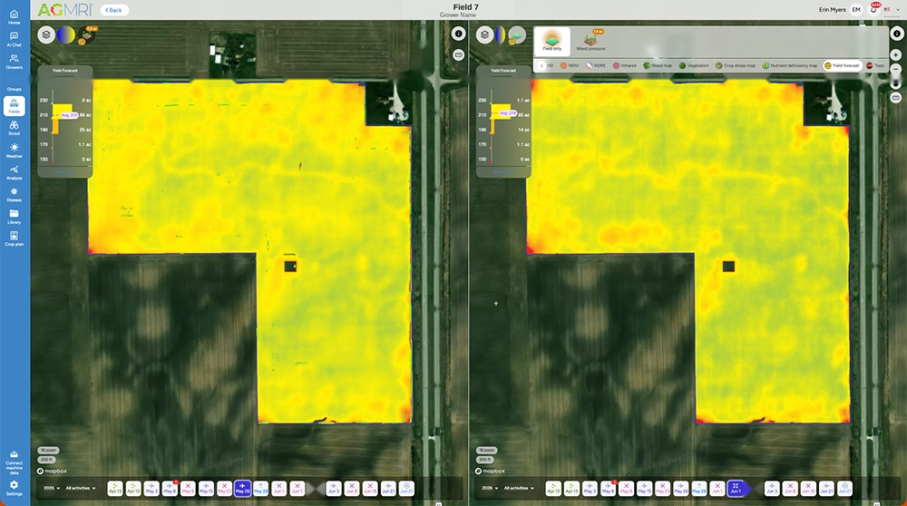Click the info icon in left map
The image size is (907, 506).
(x=458, y=34)
